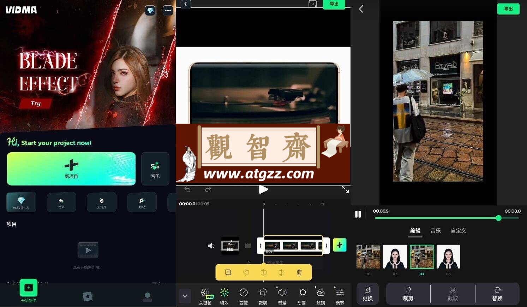Export video from the timeline editor screen
The height and width of the screenshot is (307, 527).
[334, 4]
